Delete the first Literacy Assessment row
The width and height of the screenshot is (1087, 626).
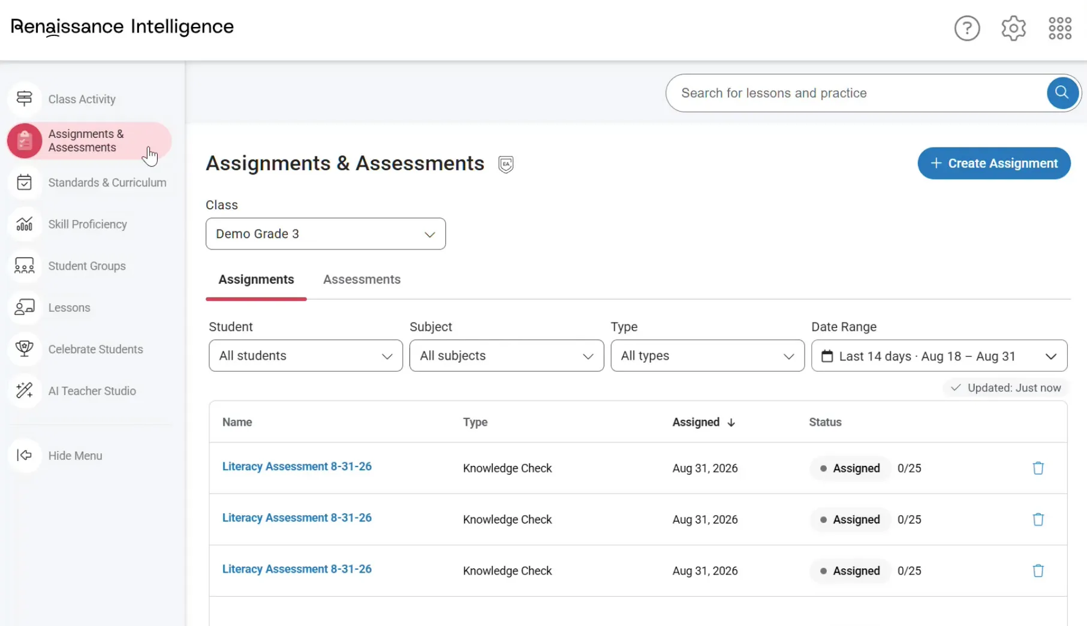pos(1038,468)
